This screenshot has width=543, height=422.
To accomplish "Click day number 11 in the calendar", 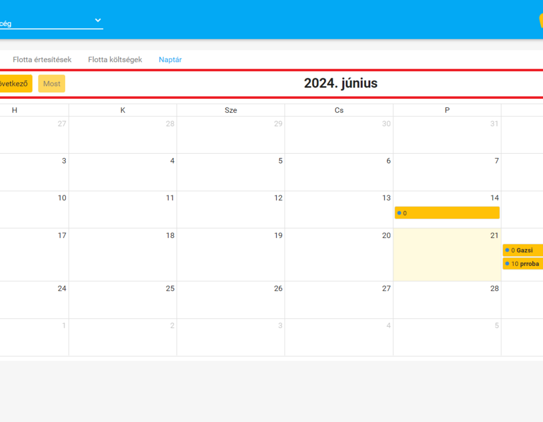I will click(170, 198).
